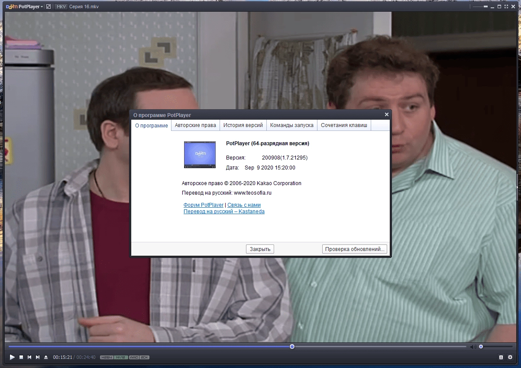
Task: Click the Kakao Corporation copyright line
Action: [242, 183]
